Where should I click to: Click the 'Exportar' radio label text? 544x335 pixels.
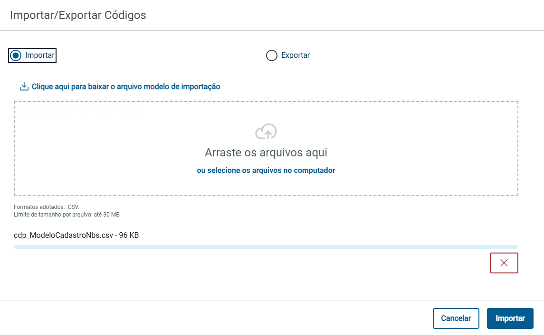pyautogui.click(x=296, y=55)
